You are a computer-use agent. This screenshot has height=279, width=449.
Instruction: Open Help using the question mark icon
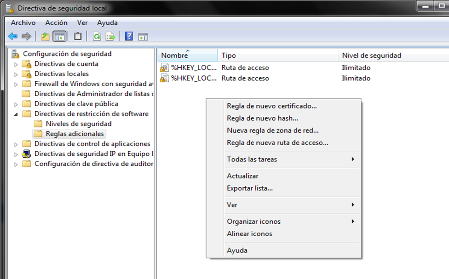[129, 36]
